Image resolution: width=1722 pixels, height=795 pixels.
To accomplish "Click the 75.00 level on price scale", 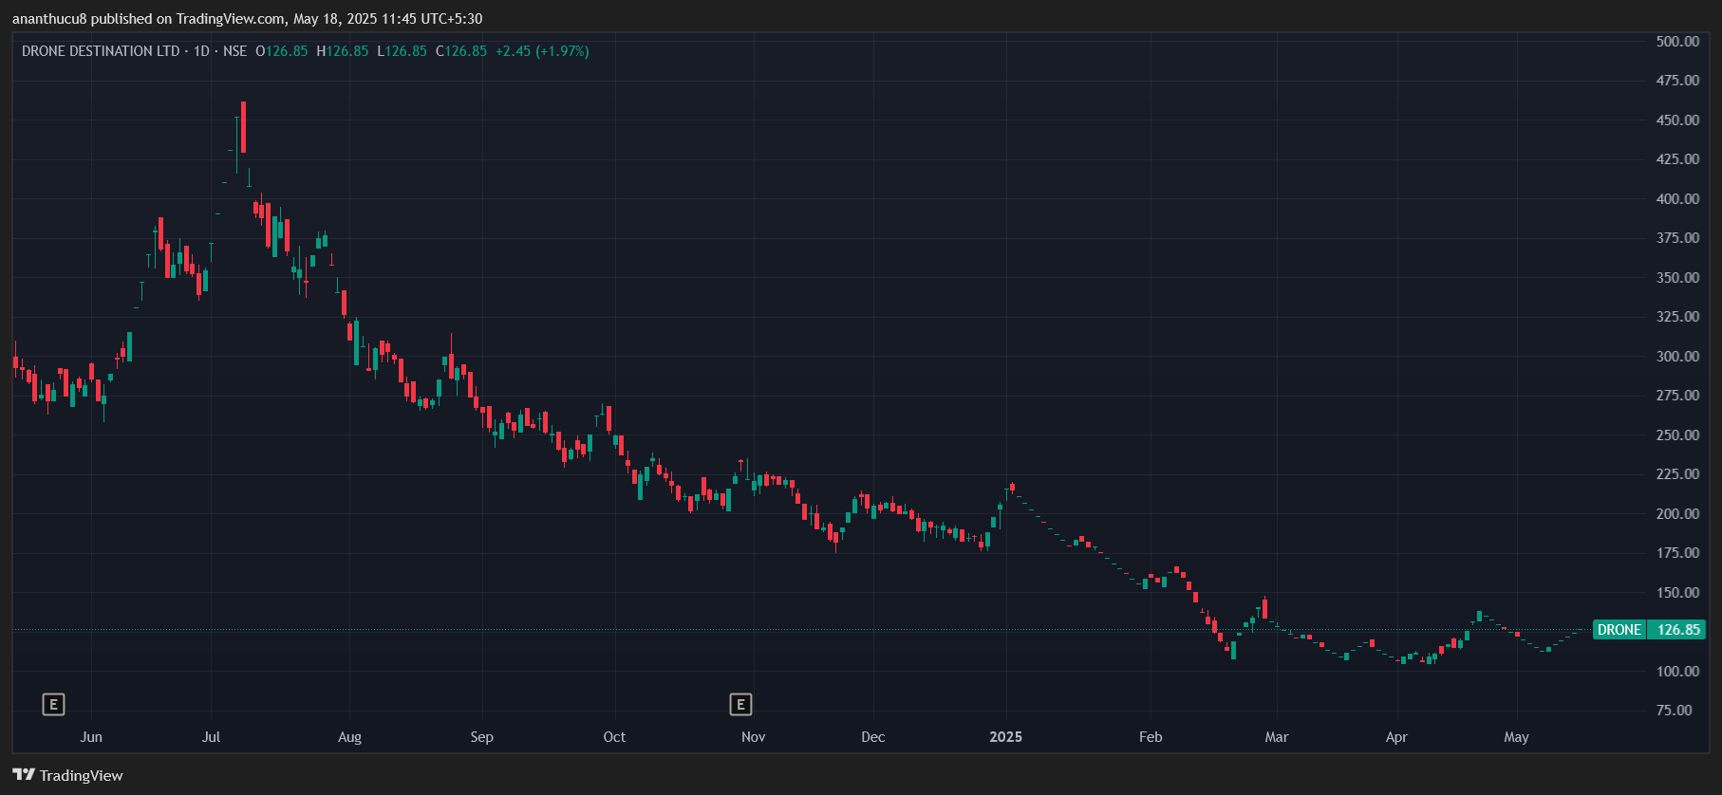I will [1674, 711].
